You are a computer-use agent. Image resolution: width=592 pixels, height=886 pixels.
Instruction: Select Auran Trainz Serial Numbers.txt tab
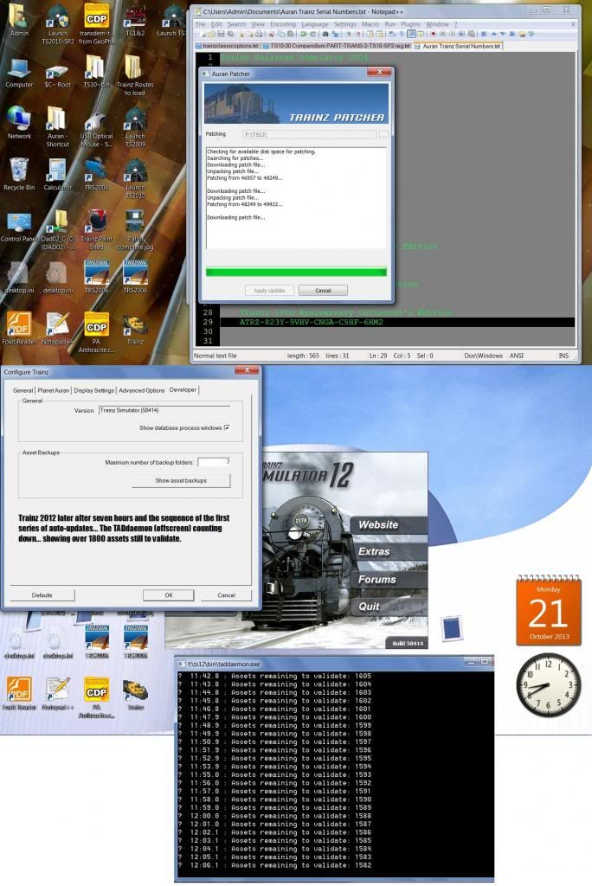[x=459, y=46]
